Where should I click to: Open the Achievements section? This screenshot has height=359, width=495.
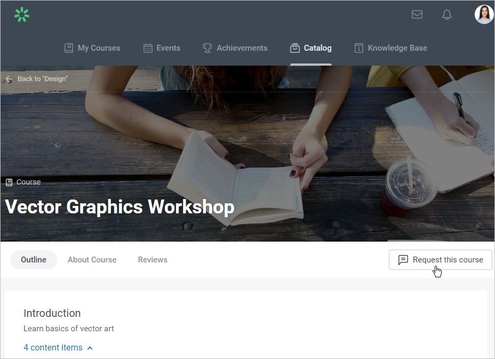coord(235,48)
